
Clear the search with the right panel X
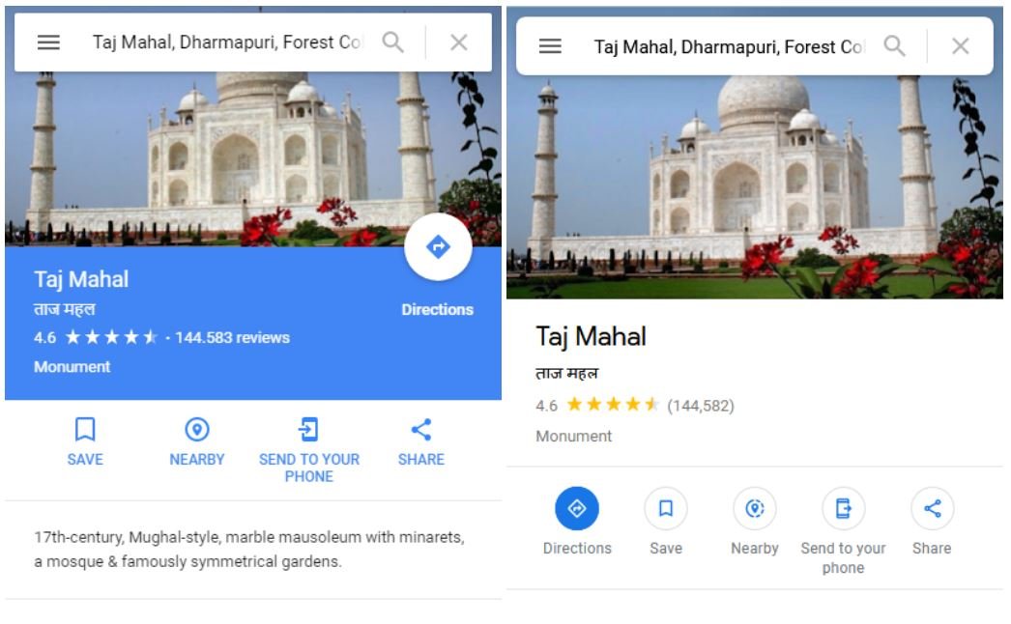[x=961, y=45]
